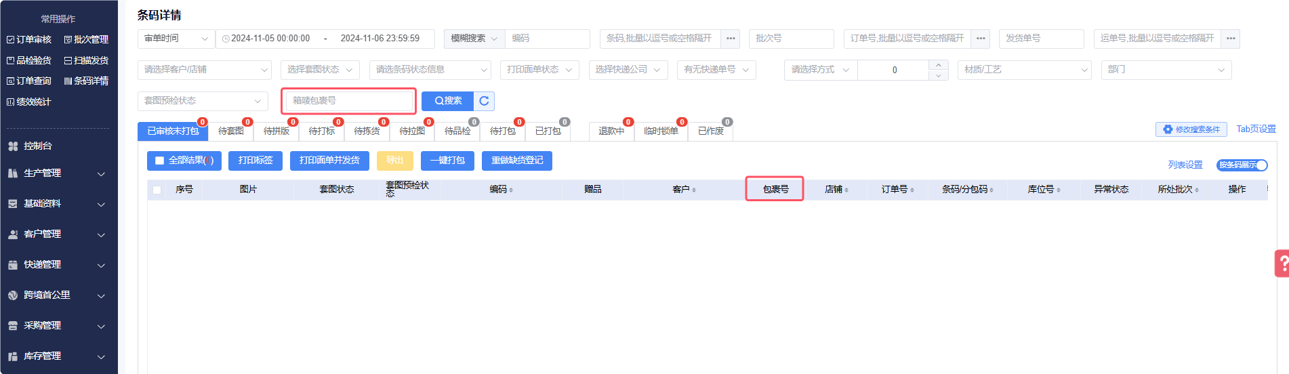1289x374 pixels.
Task: Focus the 条码 batch input field
Action: click(x=660, y=39)
